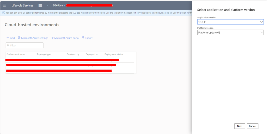Open the Application version dropdown
The width and height of the screenshot is (267, 134).
coord(230,22)
